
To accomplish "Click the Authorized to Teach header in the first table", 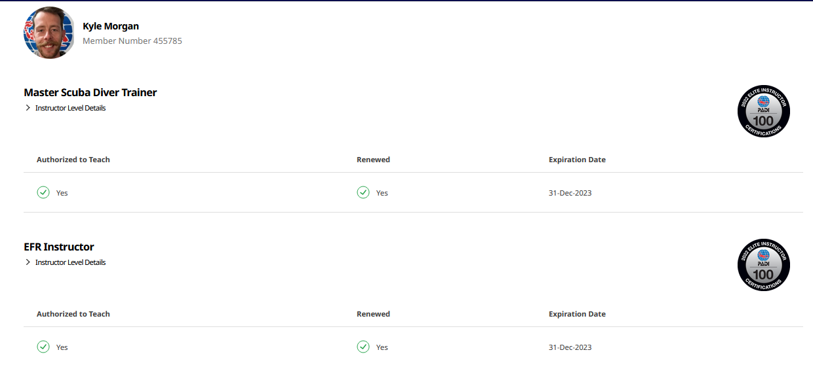I will tap(73, 160).
